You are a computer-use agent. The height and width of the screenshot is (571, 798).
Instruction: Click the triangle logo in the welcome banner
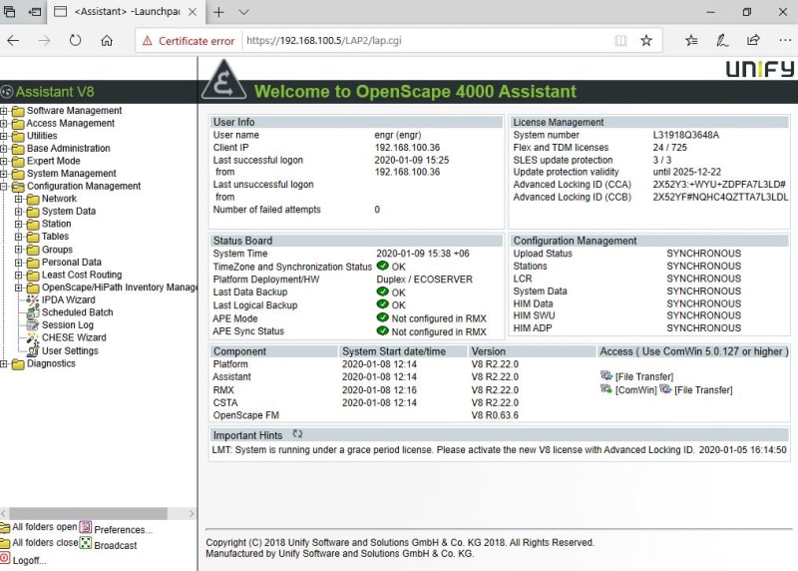click(x=223, y=80)
